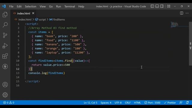
Task: Click Port : 5500 Live Server status
Action: click(x=152, y=103)
